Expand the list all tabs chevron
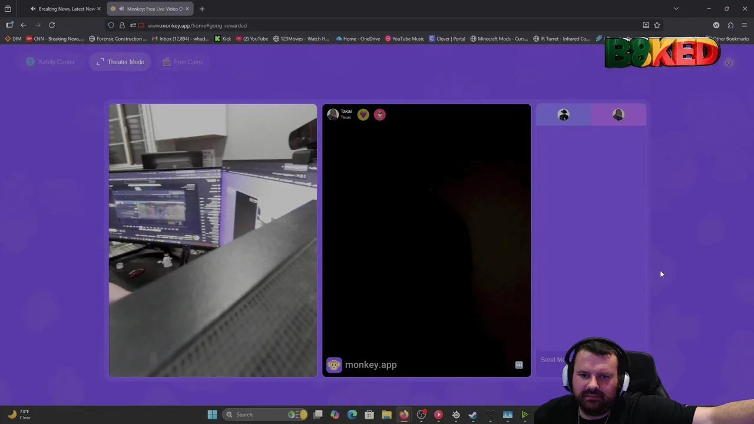This screenshot has width=754, height=424. (676, 9)
